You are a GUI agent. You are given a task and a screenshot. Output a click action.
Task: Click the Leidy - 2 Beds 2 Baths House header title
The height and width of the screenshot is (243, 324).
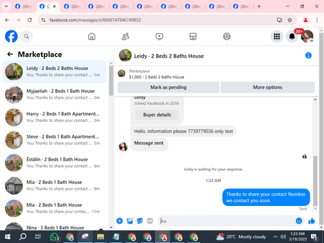[x=168, y=56]
